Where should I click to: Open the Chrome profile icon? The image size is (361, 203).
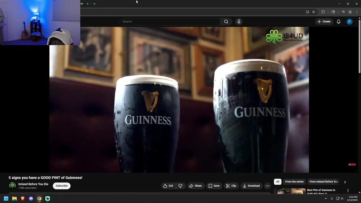[350, 12]
